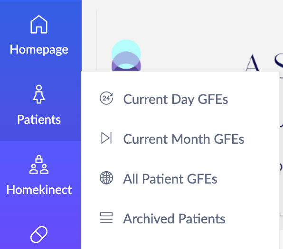Open Current Day GFEs menu entry
283x249 pixels.
[175, 99]
